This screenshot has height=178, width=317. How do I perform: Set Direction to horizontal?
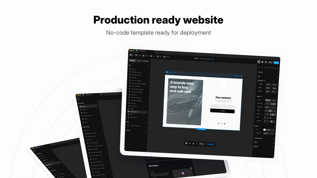click(268, 104)
